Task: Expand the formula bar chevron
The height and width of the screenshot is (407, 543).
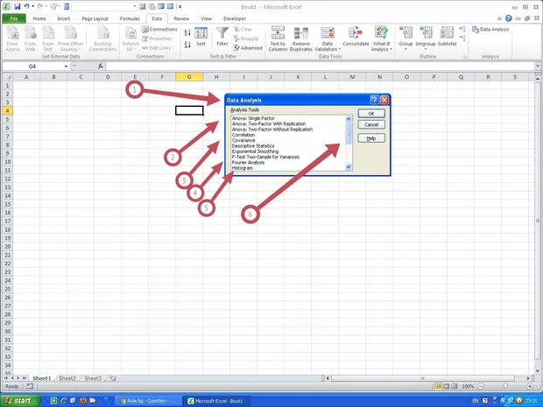Action: [x=538, y=66]
